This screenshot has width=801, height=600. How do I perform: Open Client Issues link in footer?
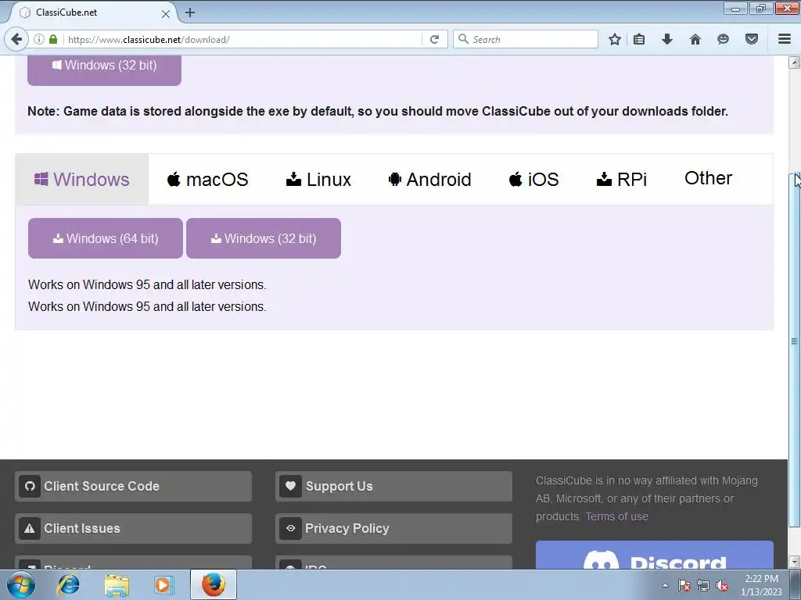point(133,529)
